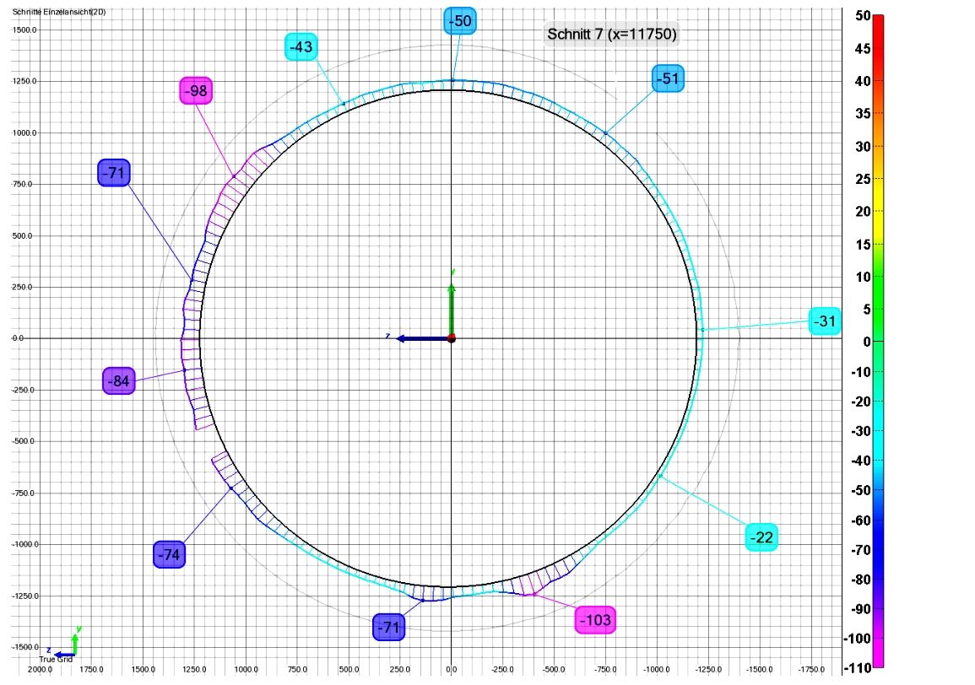Select the green Y axis arrow at center
The width and height of the screenshot is (975, 685).
(x=452, y=305)
